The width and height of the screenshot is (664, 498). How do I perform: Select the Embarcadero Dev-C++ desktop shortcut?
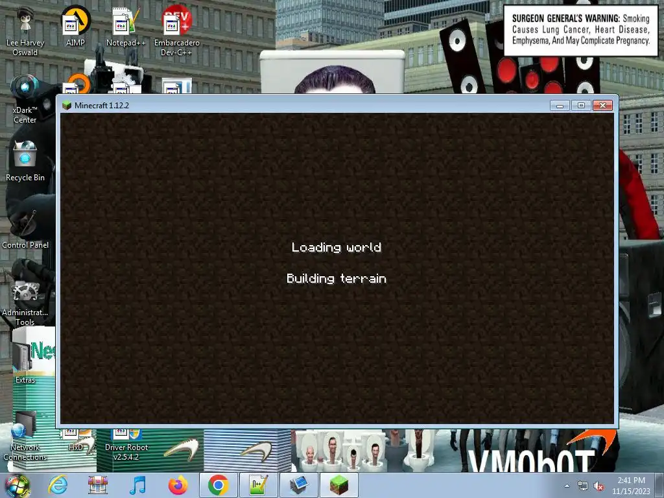pos(177,31)
